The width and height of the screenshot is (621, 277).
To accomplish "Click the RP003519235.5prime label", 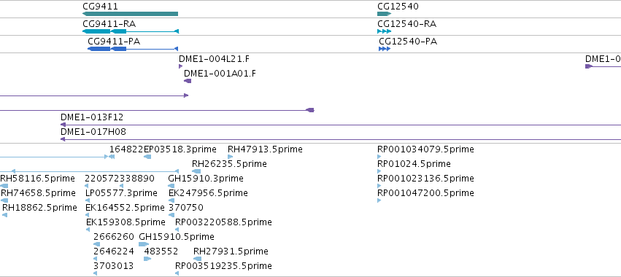I will tap(224, 266).
